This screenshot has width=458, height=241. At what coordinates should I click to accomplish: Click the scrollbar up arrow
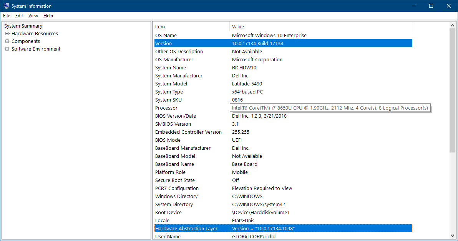(453, 25)
